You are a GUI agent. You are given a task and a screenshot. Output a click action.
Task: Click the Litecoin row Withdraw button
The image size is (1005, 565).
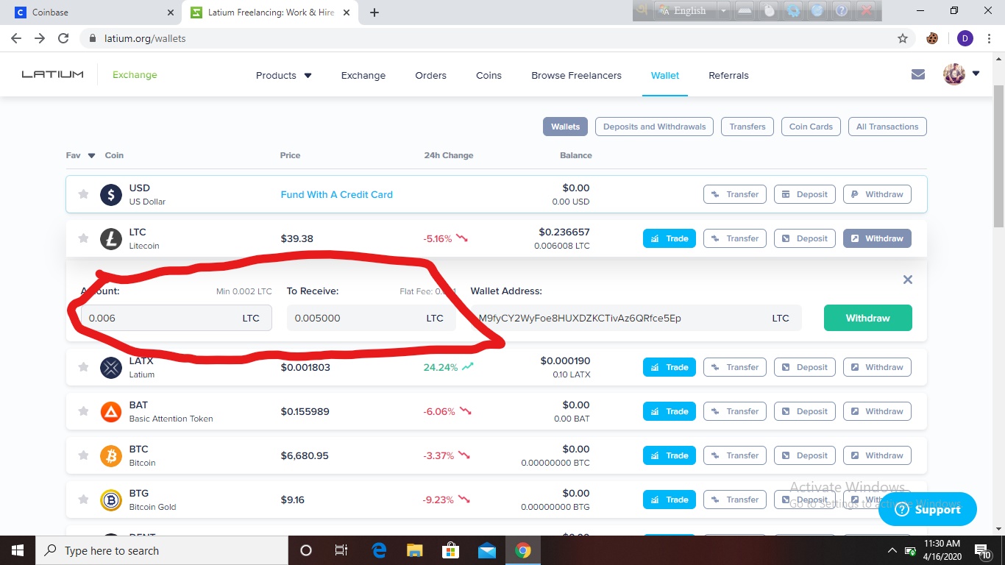877,238
